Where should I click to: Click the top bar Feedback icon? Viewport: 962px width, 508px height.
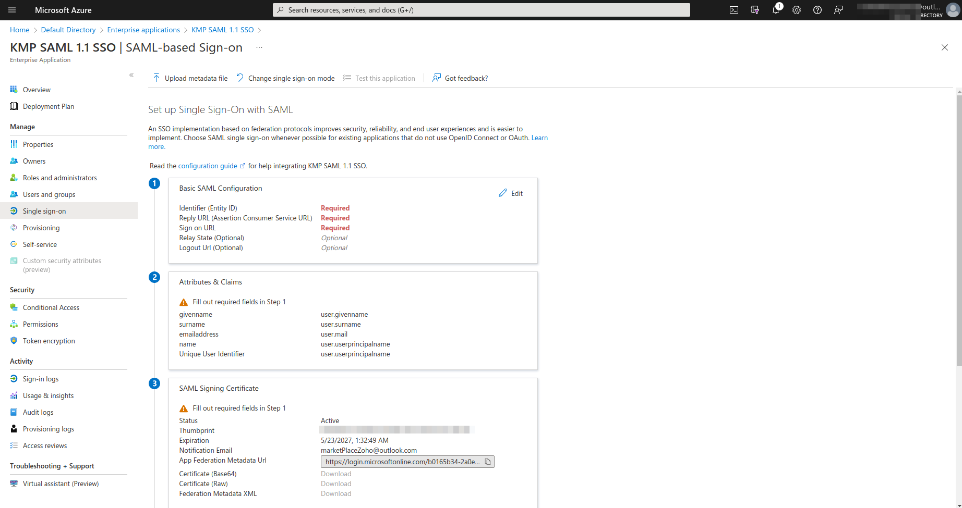(838, 10)
